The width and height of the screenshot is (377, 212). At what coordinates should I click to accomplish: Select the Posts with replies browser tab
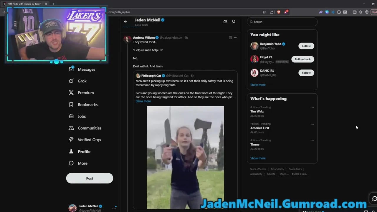(24, 4)
